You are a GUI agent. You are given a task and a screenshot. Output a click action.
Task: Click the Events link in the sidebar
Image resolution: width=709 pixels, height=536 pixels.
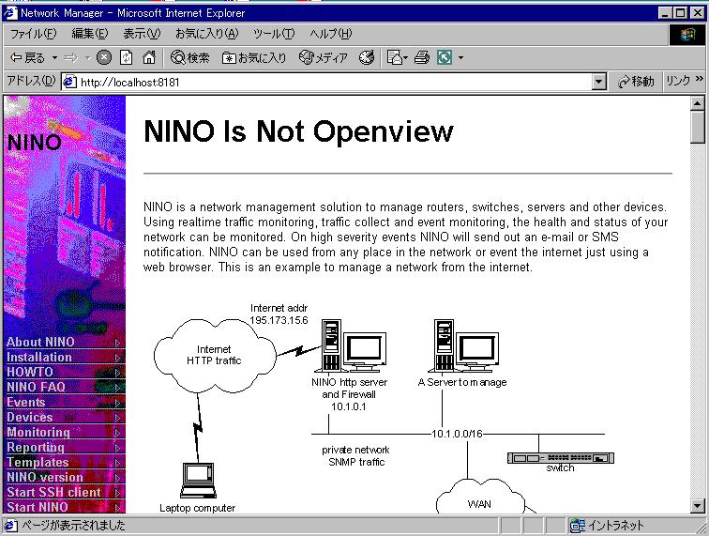(26, 403)
